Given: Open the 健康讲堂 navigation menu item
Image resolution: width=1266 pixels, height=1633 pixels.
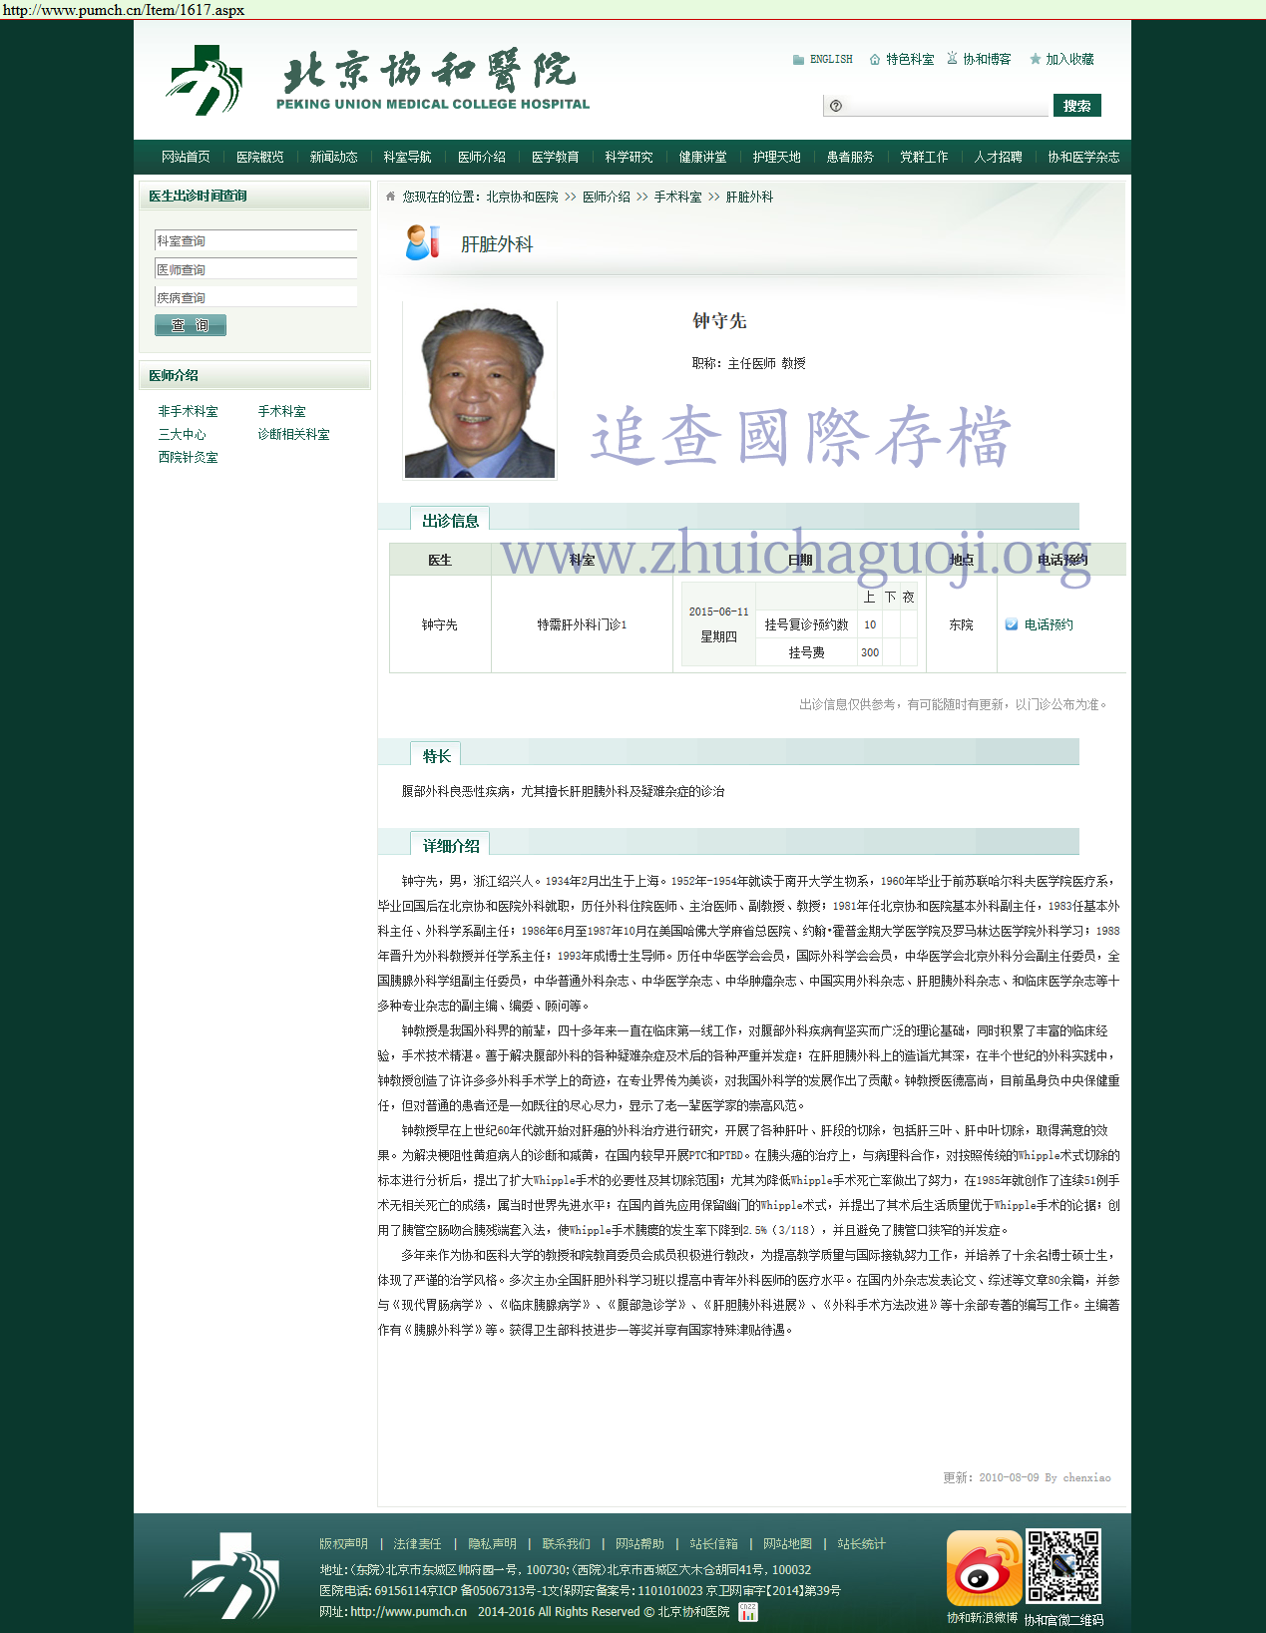Looking at the screenshot, I should [x=702, y=157].
